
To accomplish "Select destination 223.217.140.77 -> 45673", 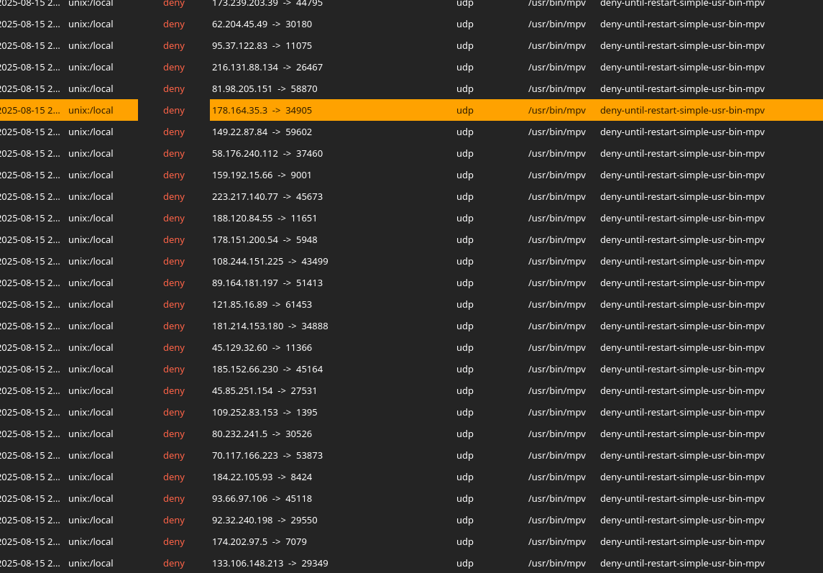I will pos(267,196).
